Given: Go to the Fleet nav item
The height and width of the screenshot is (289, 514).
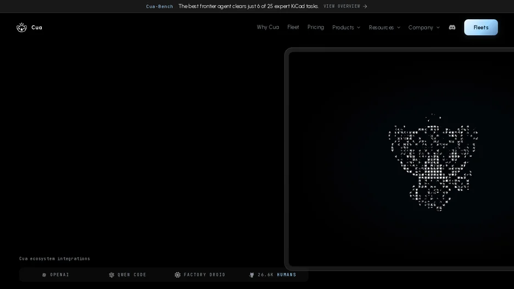Looking at the screenshot, I should click(293, 27).
